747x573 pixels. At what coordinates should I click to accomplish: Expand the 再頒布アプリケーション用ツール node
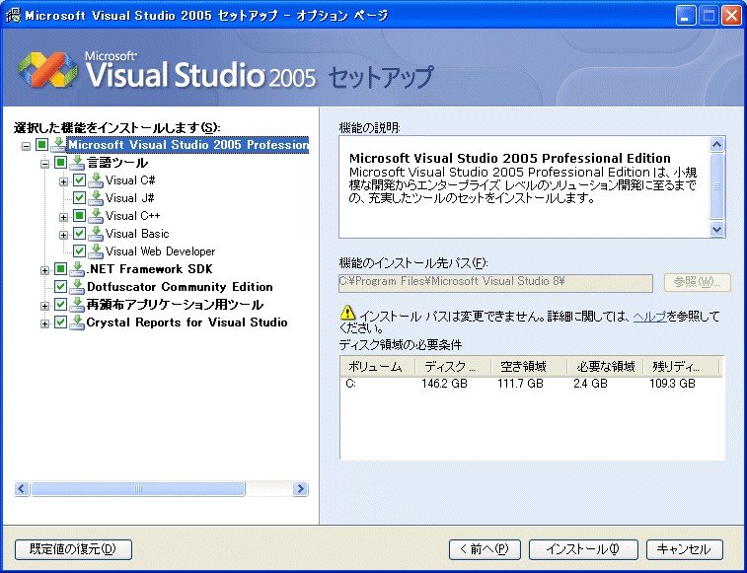pyautogui.click(x=44, y=307)
